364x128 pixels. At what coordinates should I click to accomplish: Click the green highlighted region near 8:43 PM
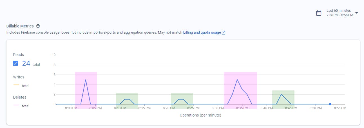[x=283, y=99]
